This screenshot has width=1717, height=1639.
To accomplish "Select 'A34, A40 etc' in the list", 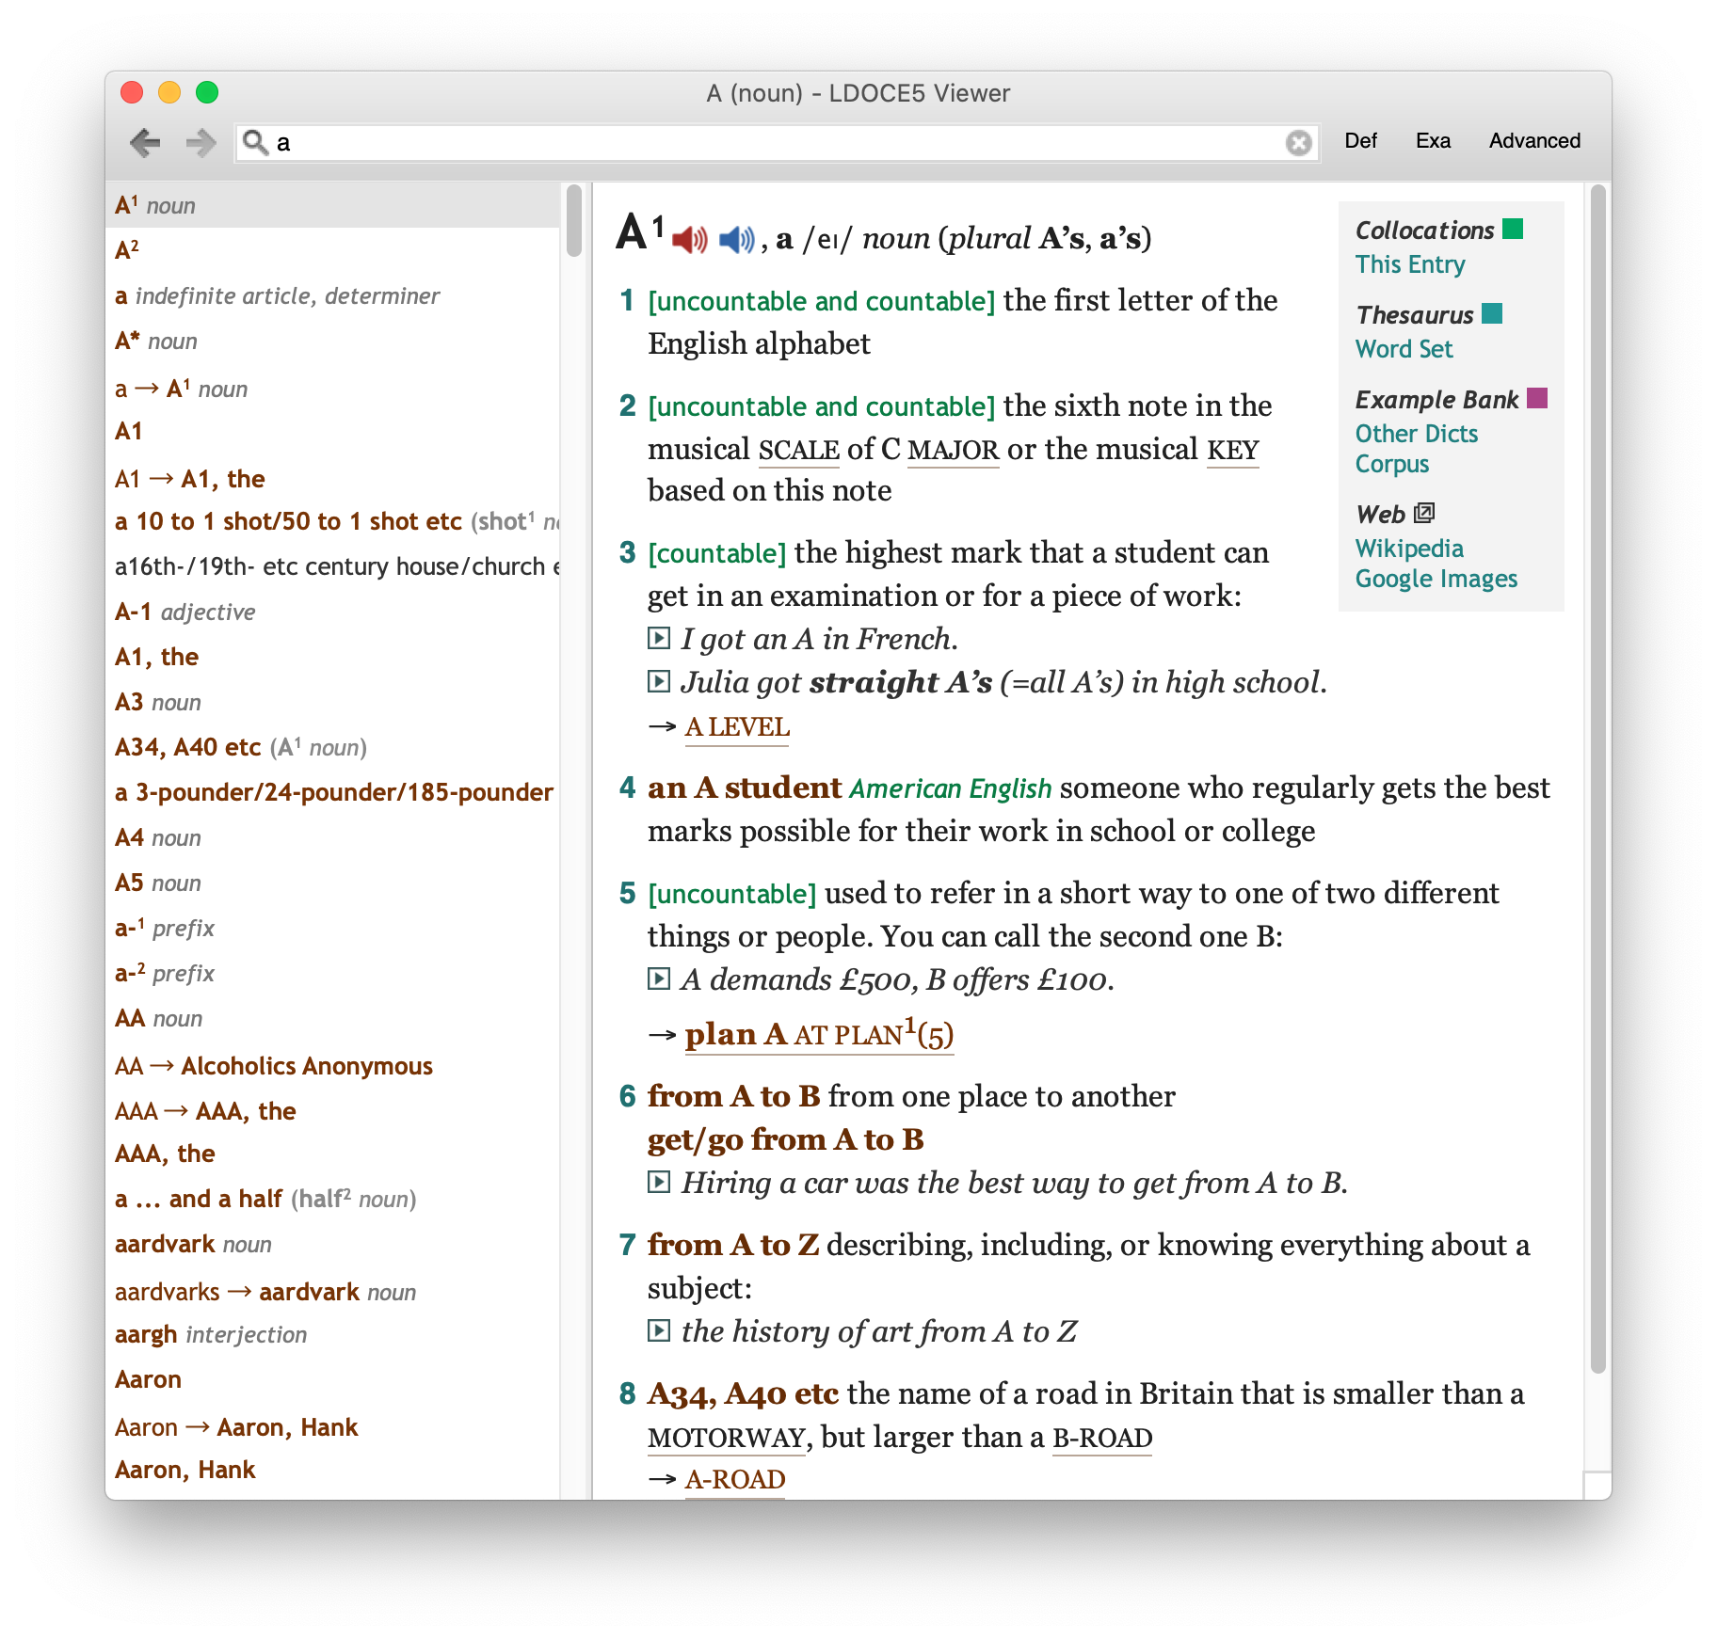I will click(333, 747).
